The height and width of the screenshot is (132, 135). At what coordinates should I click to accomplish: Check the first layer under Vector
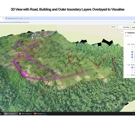click(x=132, y=47)
